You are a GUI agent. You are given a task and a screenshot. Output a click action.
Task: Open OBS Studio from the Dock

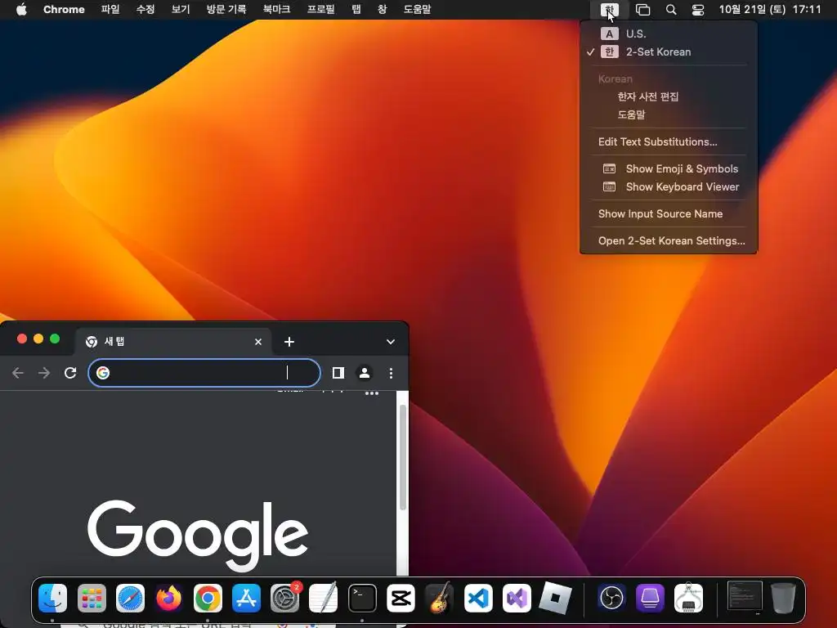(611, 598)
